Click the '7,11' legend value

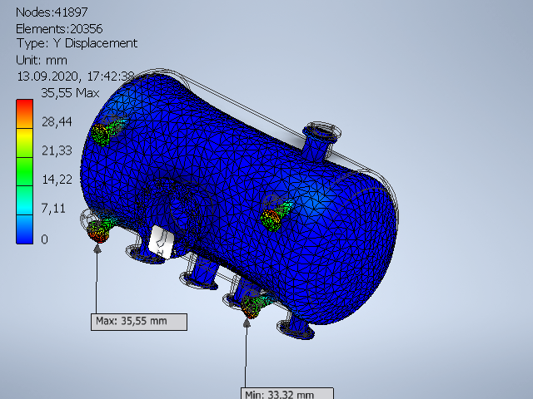(53, 208)
